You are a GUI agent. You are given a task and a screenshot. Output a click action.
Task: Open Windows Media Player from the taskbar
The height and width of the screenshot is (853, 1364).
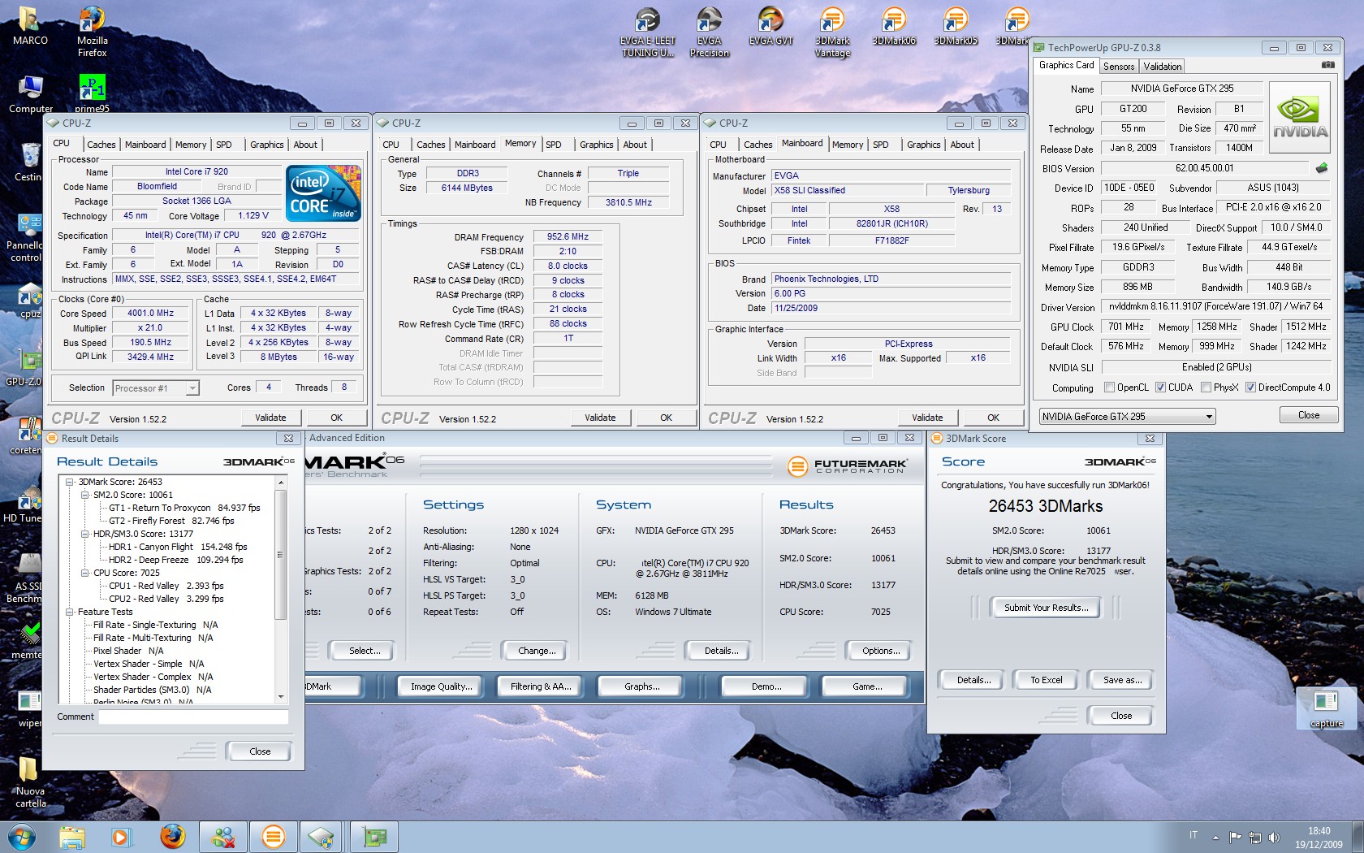point(121,836)
